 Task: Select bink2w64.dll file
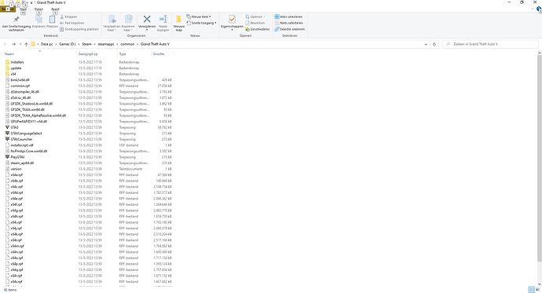[x=17, y=80]
